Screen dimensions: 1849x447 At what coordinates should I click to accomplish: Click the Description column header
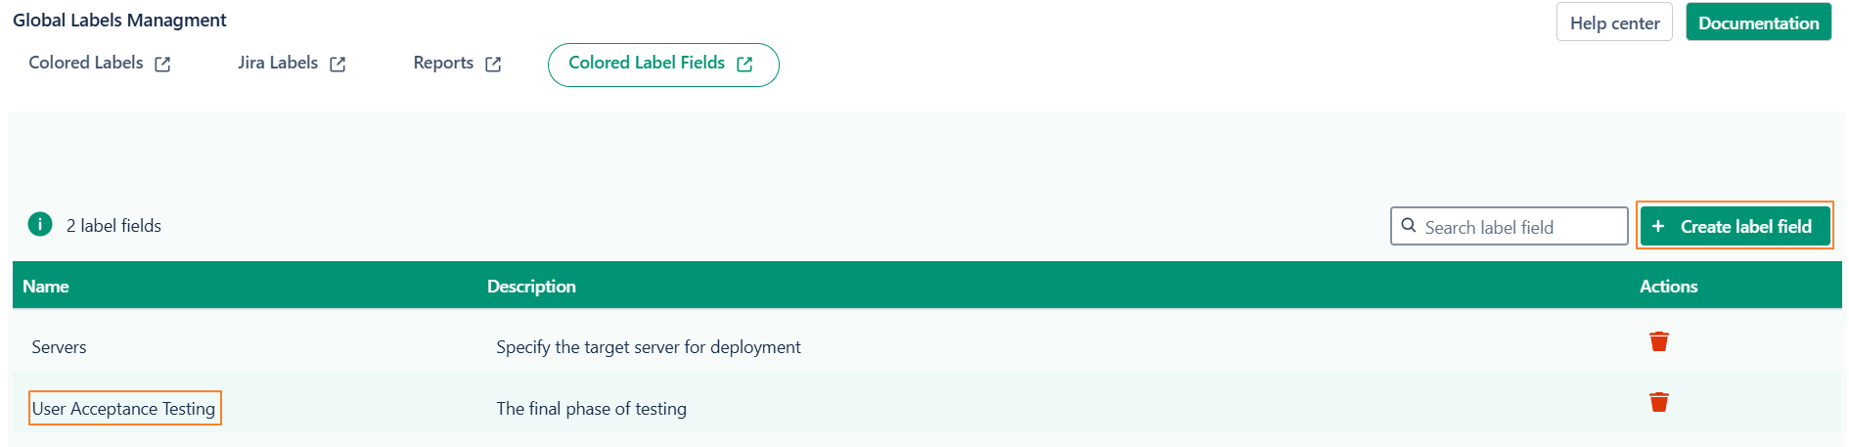coord(531,287)
